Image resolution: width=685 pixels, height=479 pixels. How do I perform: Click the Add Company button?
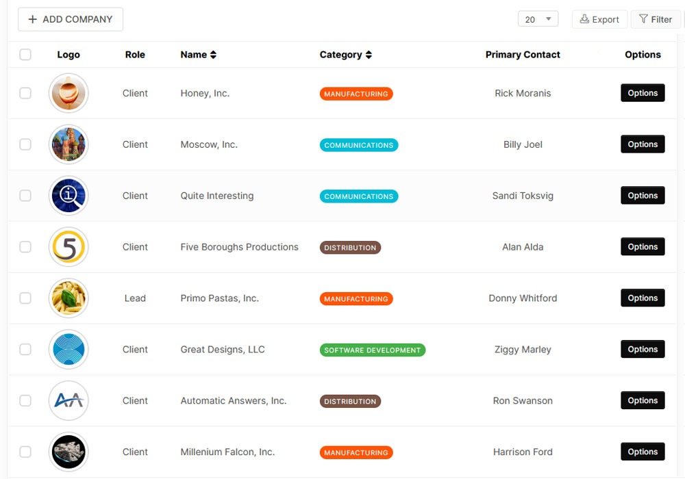[71, 19]
